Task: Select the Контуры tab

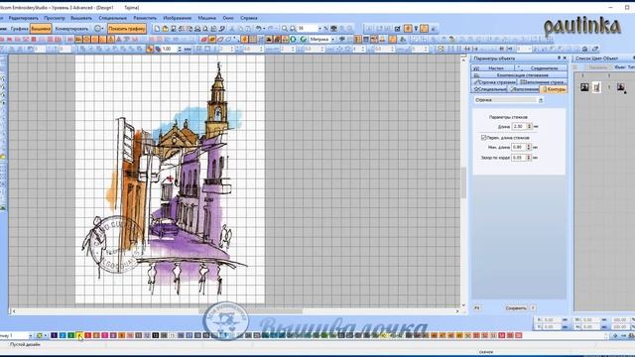Action: coord(554,89)
